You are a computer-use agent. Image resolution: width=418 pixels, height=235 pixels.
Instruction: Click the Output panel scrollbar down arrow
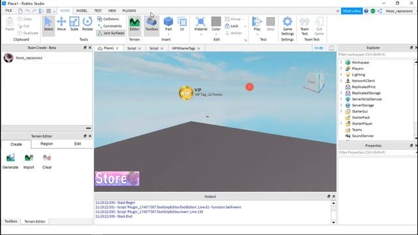(334, 222)
